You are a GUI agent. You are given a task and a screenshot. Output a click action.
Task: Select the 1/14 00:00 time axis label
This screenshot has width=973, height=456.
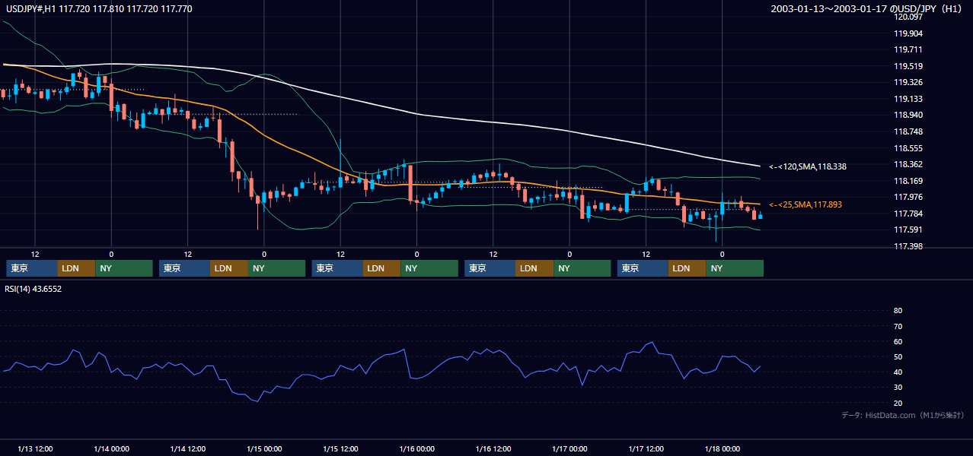[x=111, y=448]
